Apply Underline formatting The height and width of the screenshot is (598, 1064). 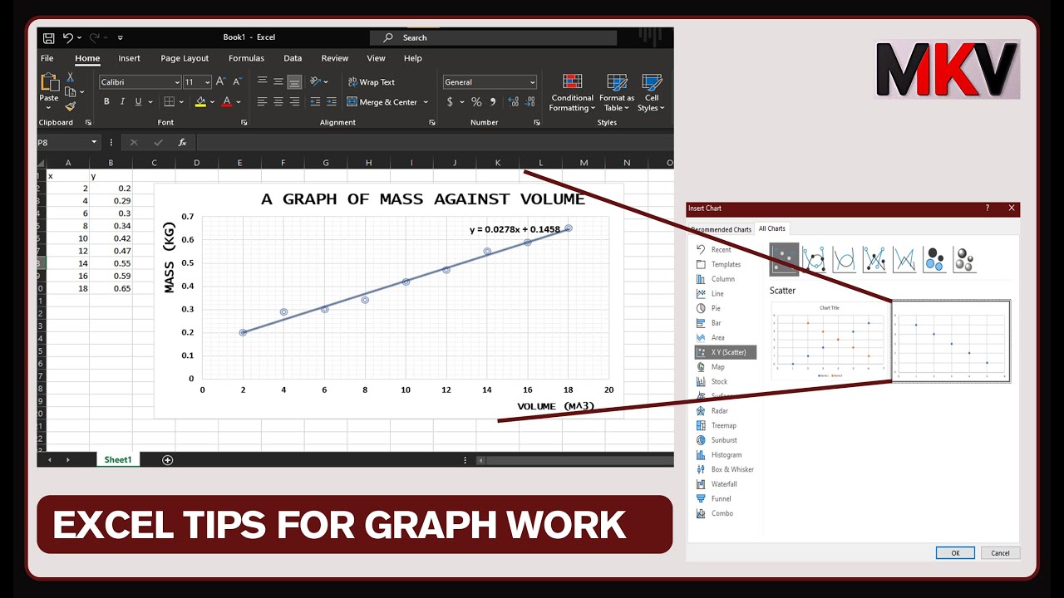[x=138, y=101]
